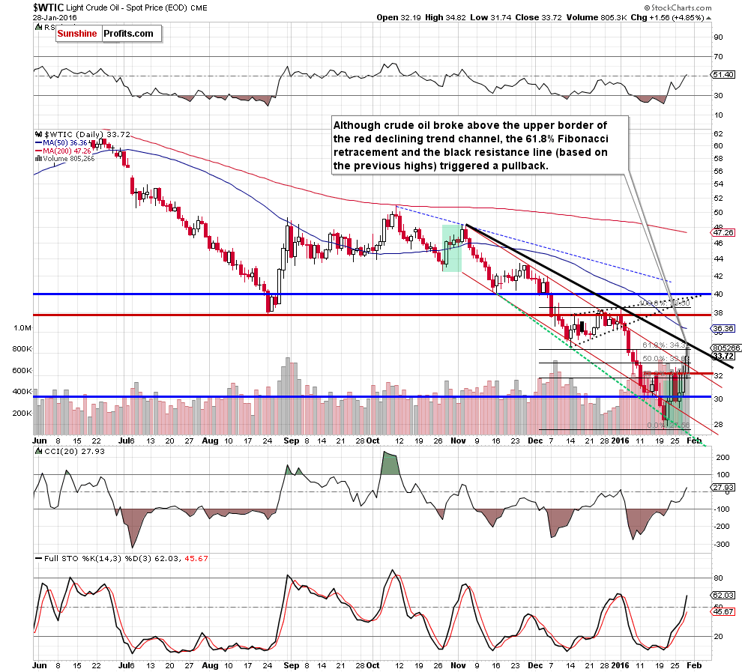Click the 800K volume axis label
This screenshot has height=672, width=742.
(22, 349)
